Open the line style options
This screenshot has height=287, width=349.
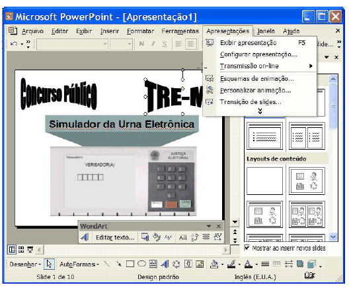click(x=265, y=264)
